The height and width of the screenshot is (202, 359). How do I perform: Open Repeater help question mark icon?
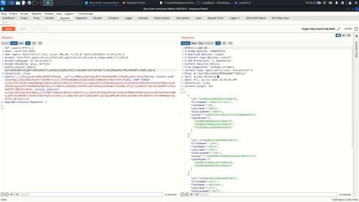coord(356,29)
